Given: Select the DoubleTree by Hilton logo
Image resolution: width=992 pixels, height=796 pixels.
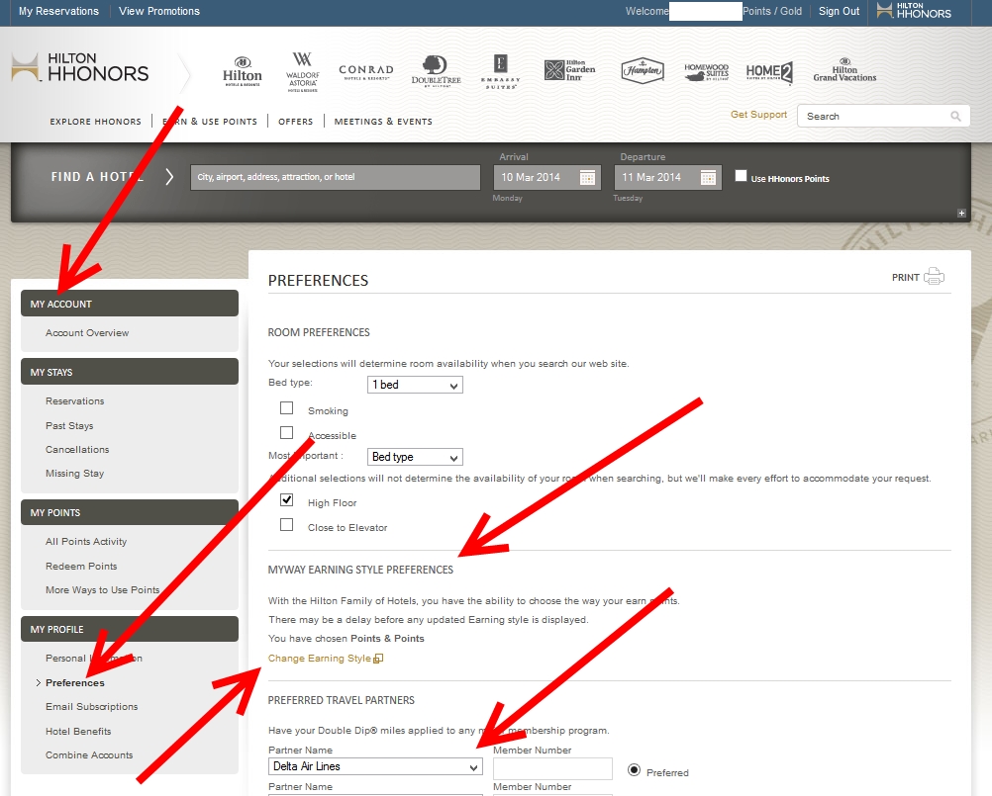Looking at the screenshot, I should (436, 71).
